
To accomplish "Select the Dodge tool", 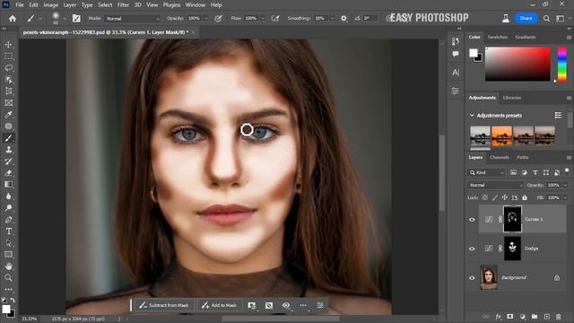I will tap(8, 208).
